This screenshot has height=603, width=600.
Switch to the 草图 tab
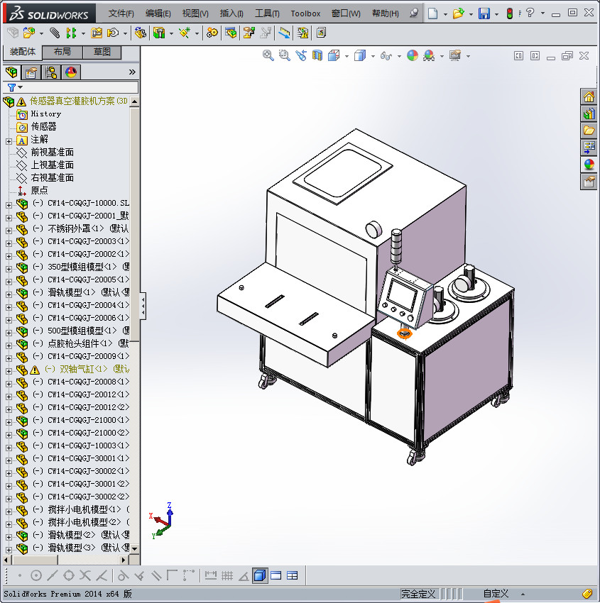point(102,52)
